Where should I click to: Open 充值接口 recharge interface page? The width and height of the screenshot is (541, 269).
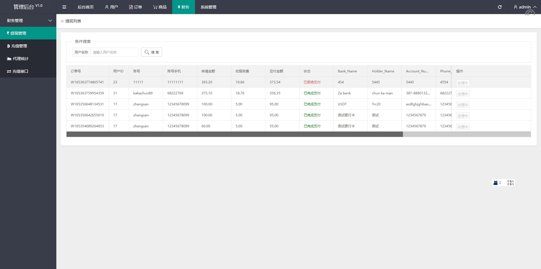(x=28, y=71)
